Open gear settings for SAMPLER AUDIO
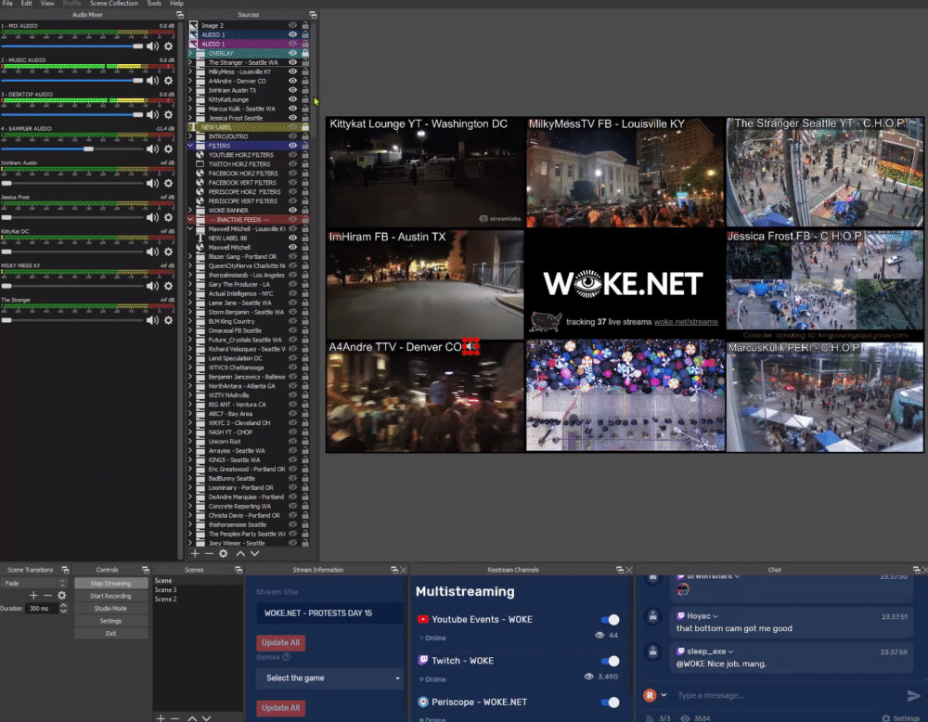This screenshot has height=722, width=928. (169, 149)
